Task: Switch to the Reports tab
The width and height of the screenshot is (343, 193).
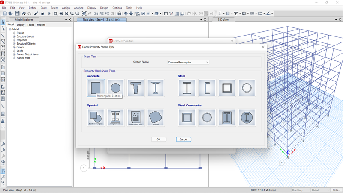Action: pos(41,25)
